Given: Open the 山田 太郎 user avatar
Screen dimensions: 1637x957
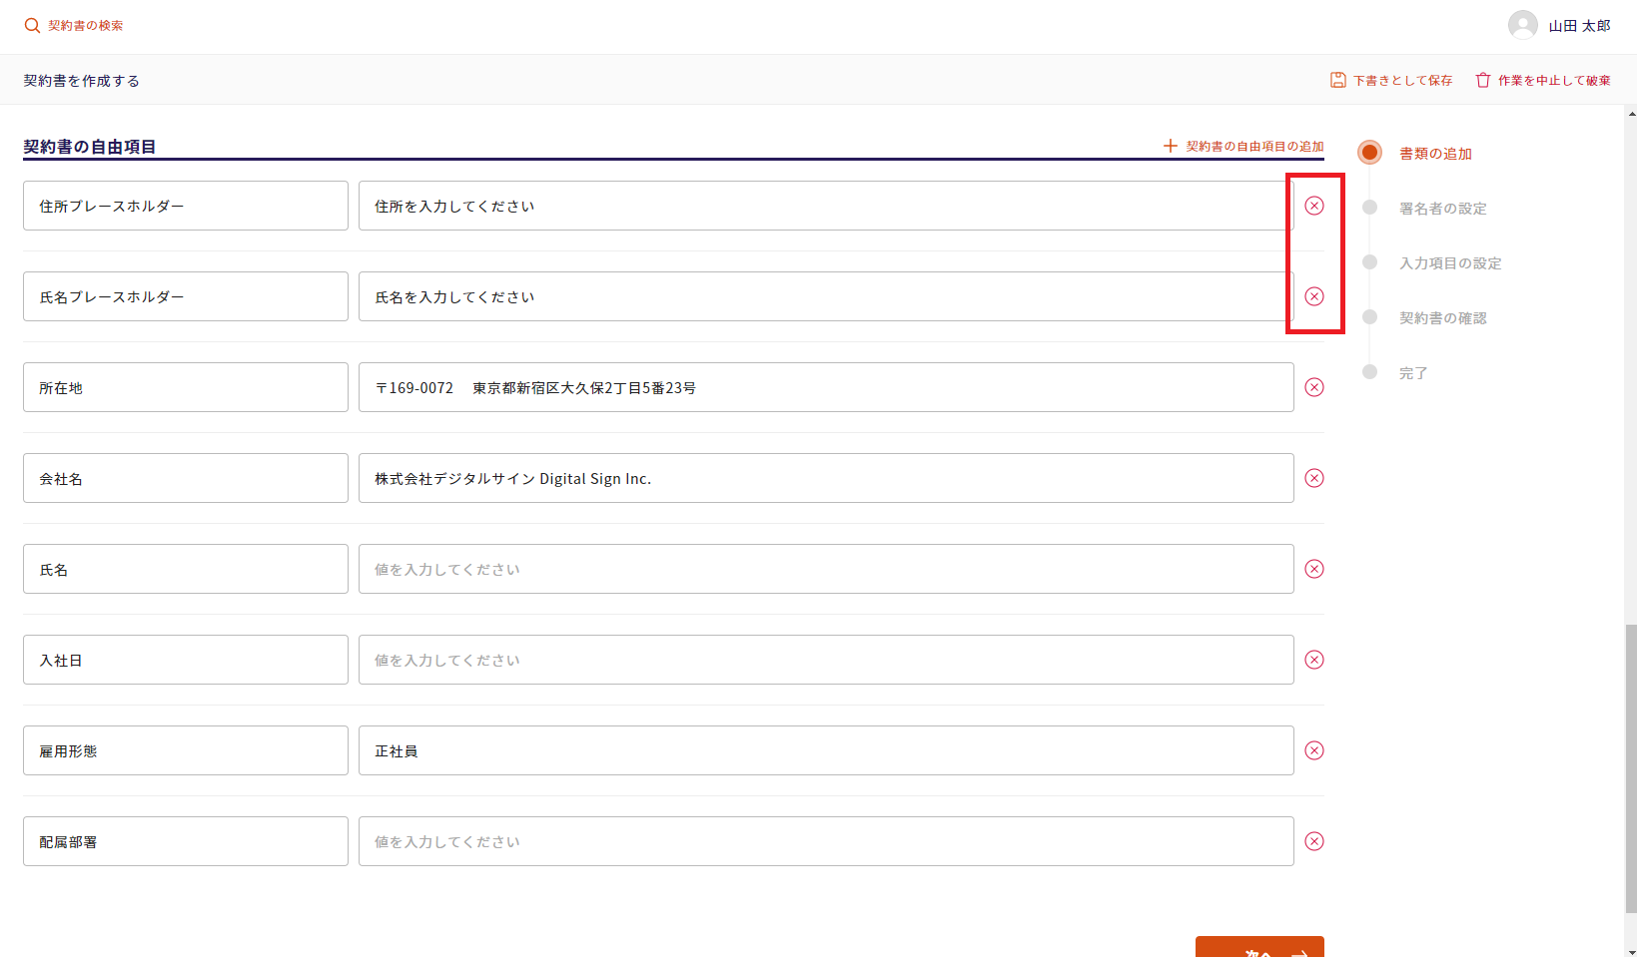Looking at the screenshot, I should (x=1522, y=25).
